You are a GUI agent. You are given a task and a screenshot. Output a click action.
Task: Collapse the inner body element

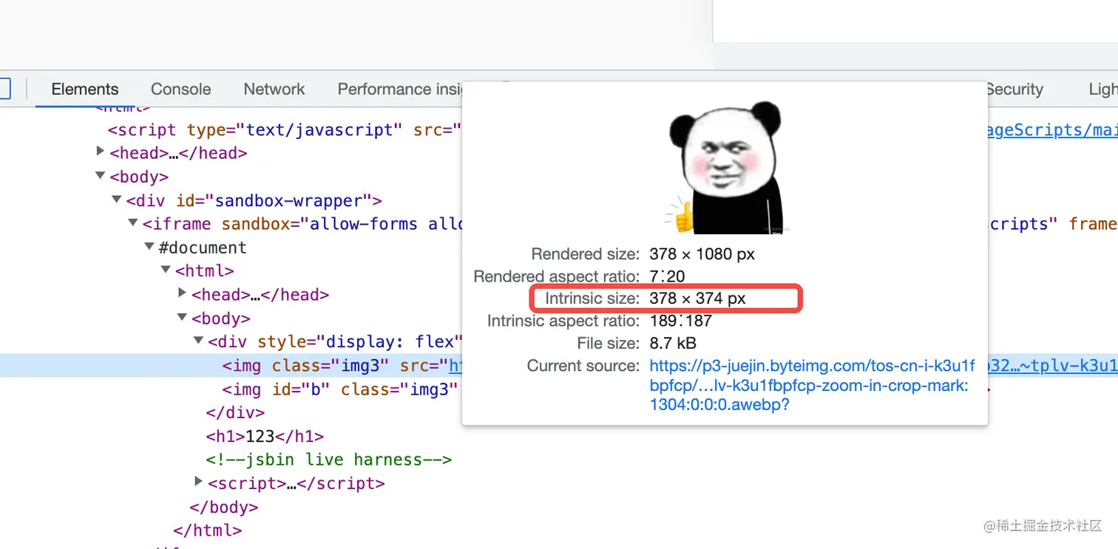[182, 318]
